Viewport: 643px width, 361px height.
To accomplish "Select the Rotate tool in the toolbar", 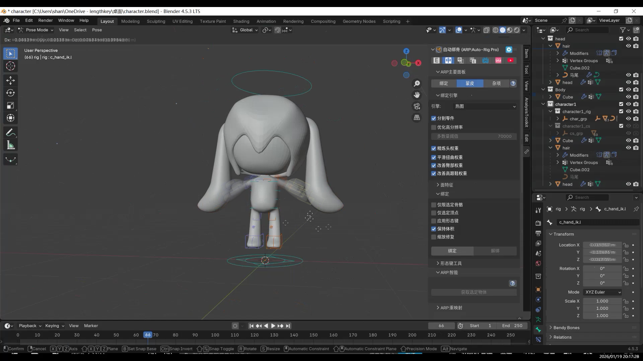I will [10, 93].
